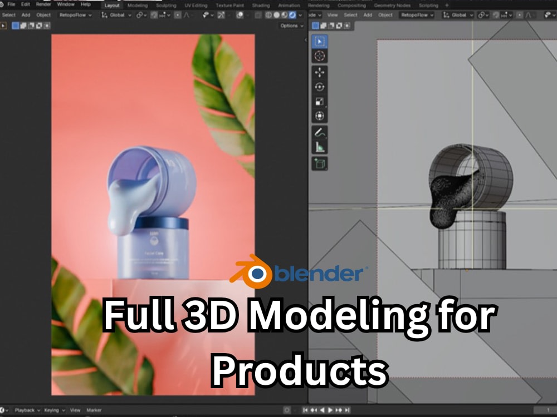This screenshot has height=417, width=557.
Task: Select the Select Box tool in right viewport
Action: 319,42
